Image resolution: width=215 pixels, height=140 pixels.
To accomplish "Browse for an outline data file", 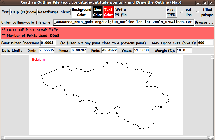I will (204, 22).
